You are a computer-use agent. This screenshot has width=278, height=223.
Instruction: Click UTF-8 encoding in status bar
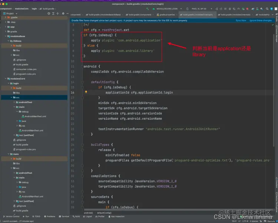pos(245,221)
